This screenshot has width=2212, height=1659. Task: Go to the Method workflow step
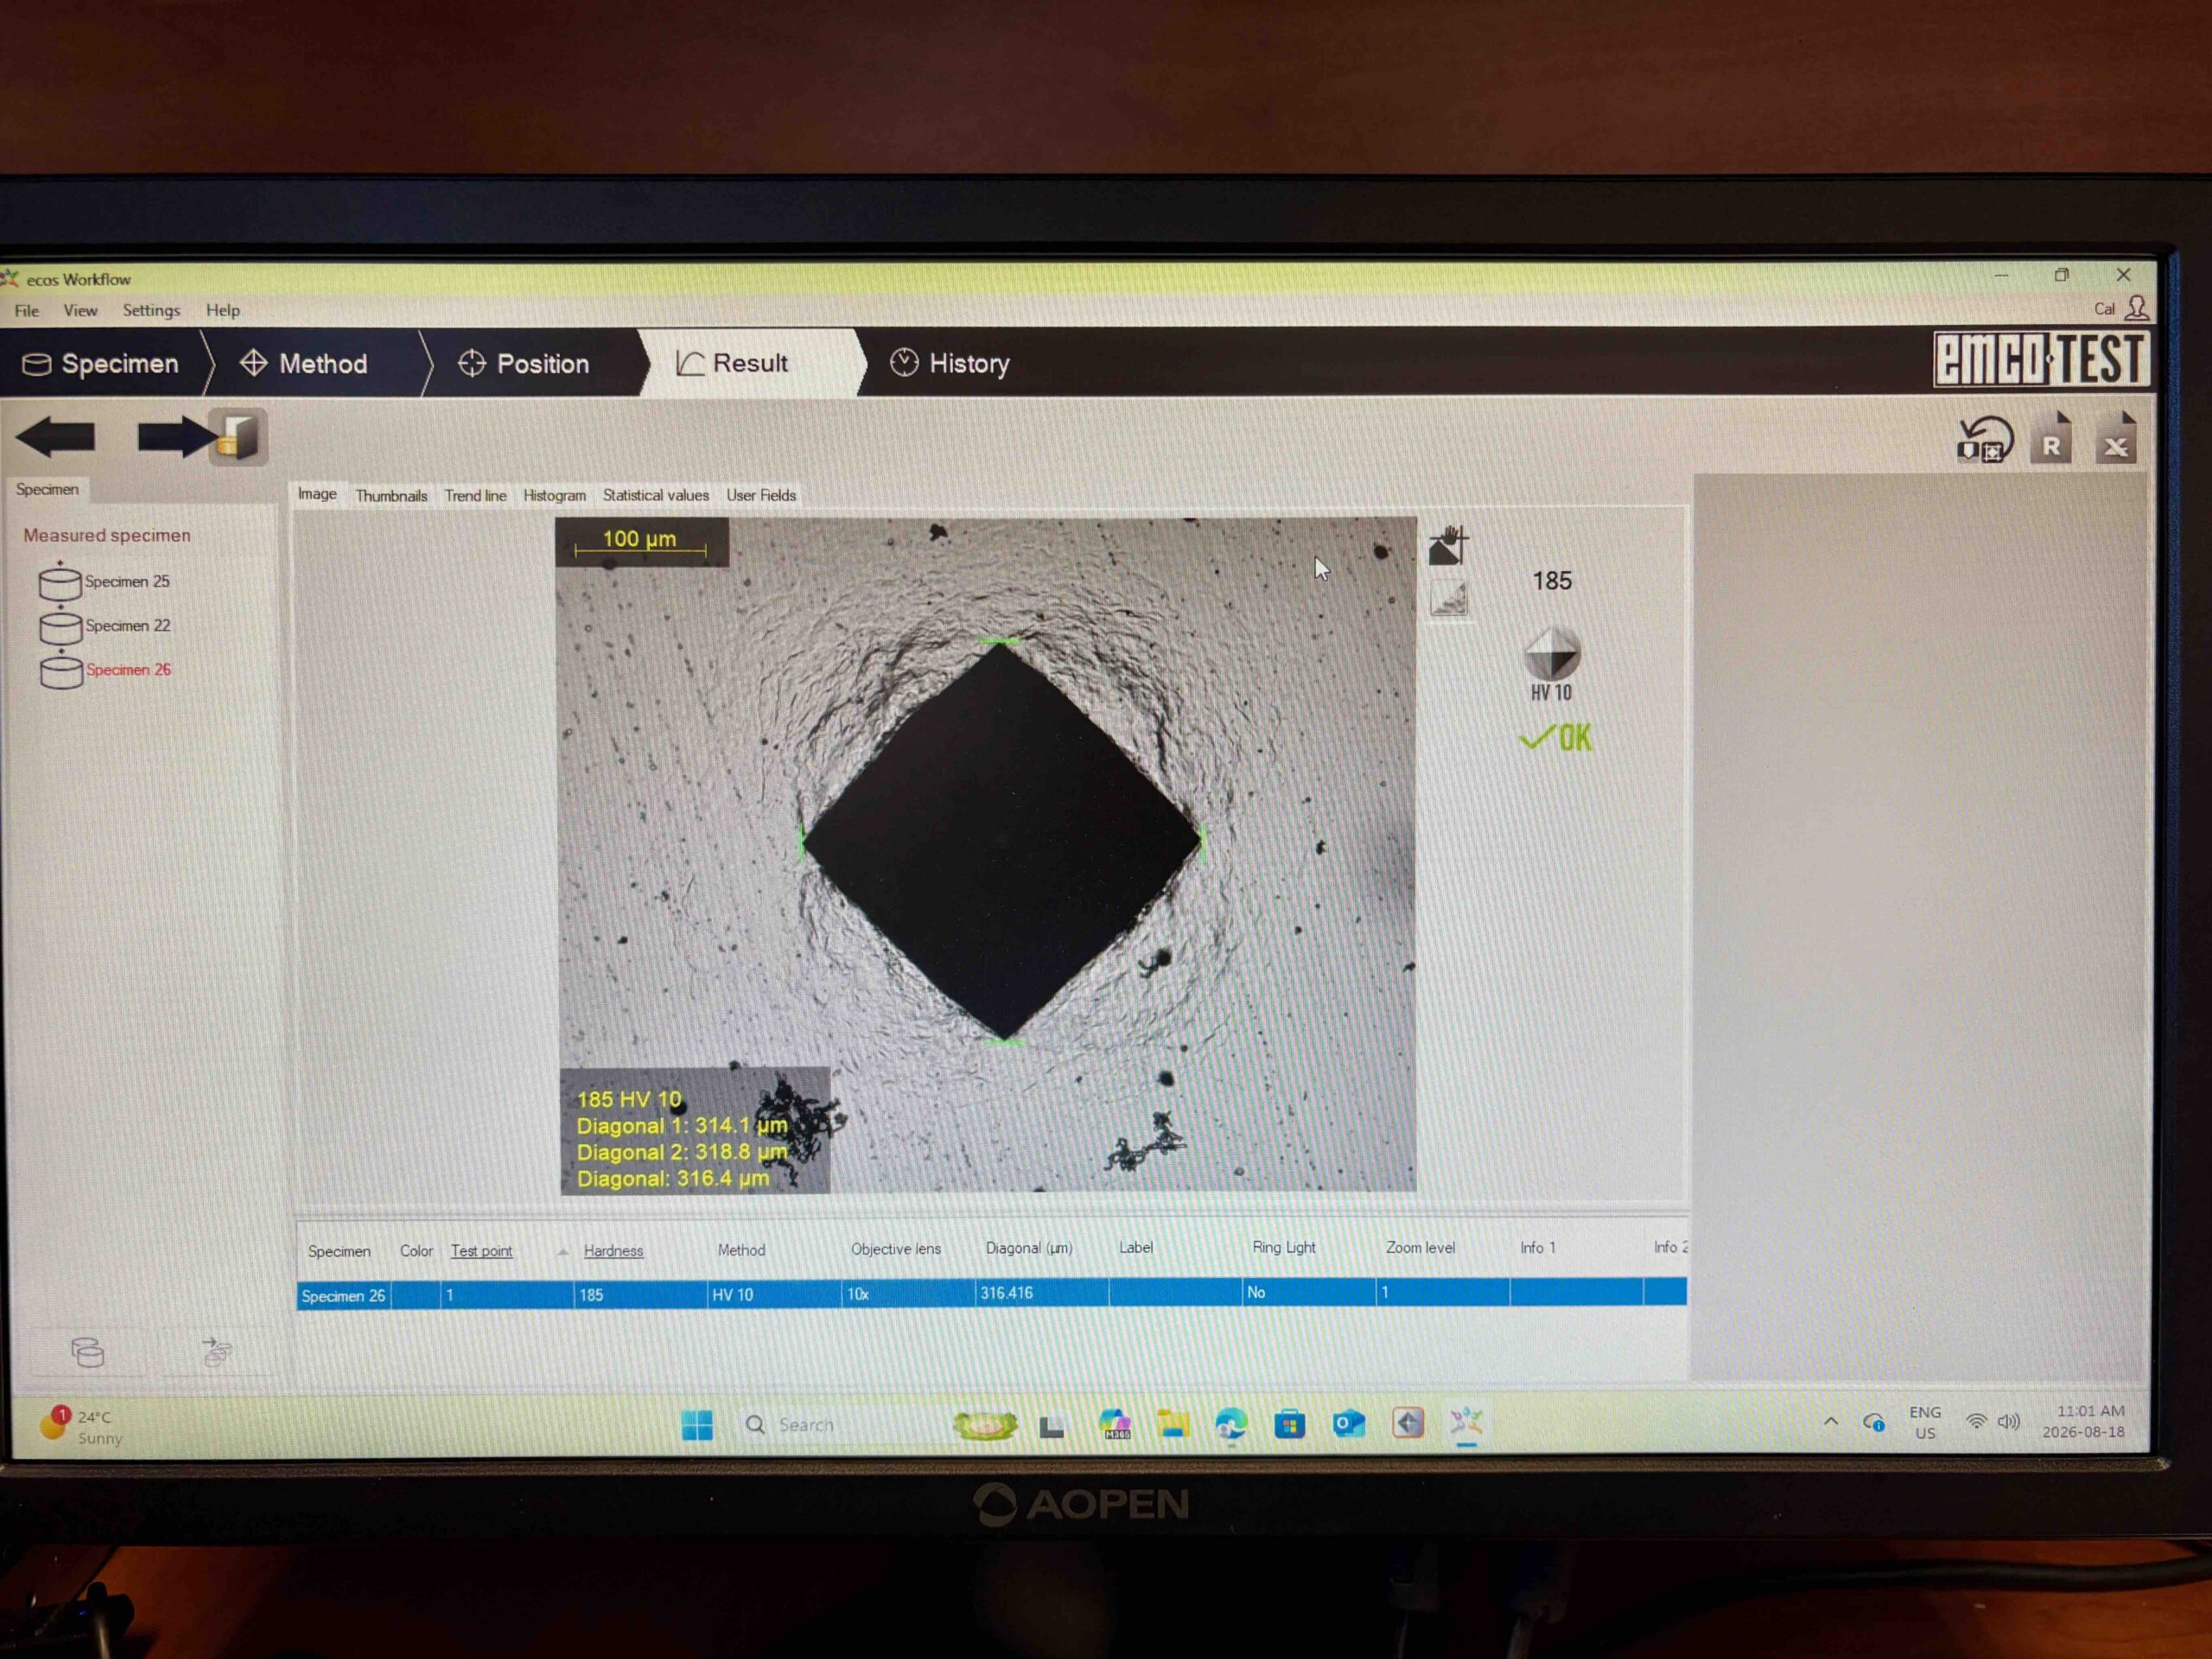coord(304,364)
